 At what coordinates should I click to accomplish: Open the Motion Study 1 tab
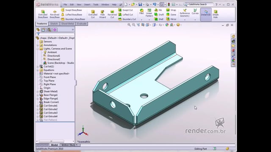click(69, 145)
